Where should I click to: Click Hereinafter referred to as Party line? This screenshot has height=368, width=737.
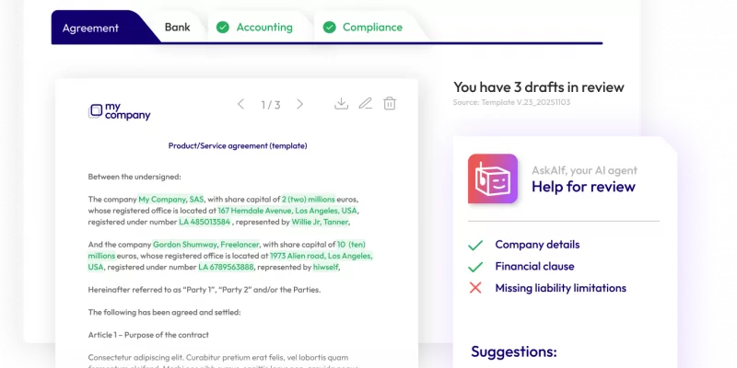pyautogui.click(x=204, y=290)
